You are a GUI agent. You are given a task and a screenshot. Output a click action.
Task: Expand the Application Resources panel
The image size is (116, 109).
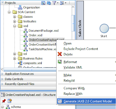click(x=2, y=74)
